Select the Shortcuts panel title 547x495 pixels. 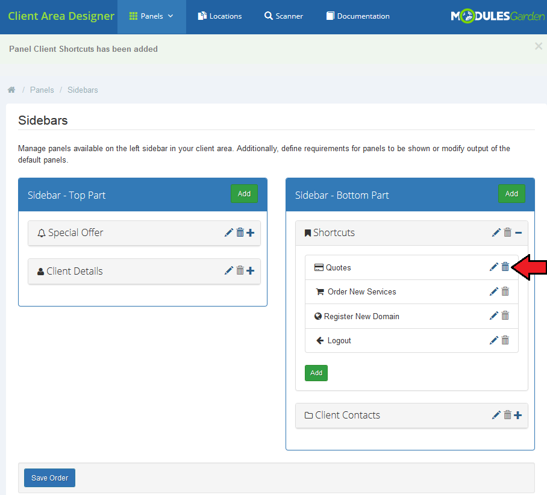pyautogui.click(x=334, y=232)
